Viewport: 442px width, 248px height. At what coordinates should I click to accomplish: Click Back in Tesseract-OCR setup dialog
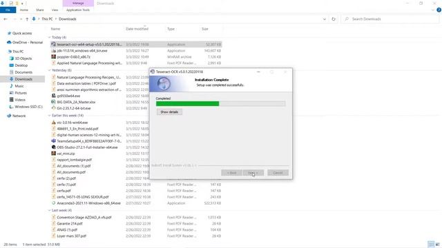pyautogui.click(x=231, y=173)
